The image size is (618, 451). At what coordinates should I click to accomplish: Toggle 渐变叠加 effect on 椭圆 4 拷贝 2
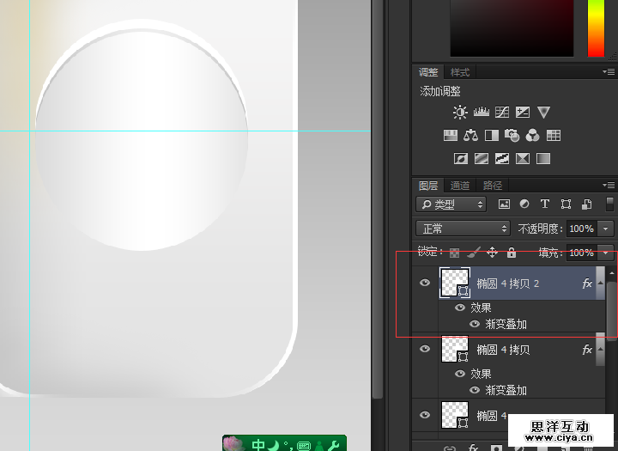[x=475, y=324]
